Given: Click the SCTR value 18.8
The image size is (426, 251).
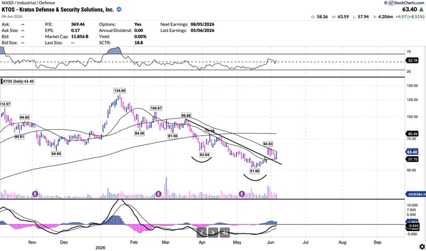Looking at the screenshot, I should click(138, 43).
